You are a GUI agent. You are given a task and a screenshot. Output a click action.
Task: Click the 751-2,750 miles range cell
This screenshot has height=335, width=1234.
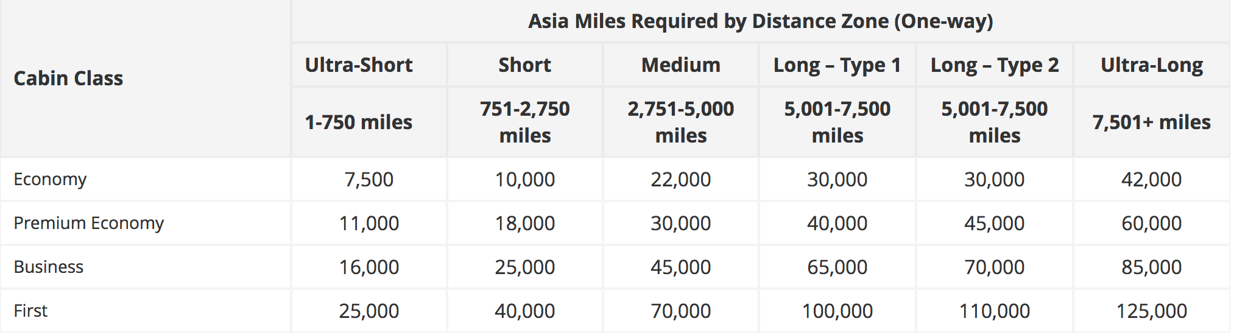point(524,122)
